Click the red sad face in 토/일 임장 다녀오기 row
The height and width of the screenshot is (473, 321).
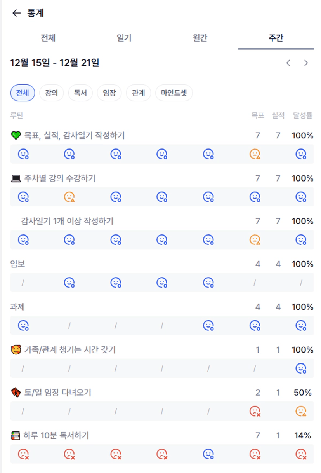coord(255,411)
